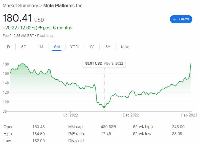Click the green up arrow beside past 6 months
Viewport: 199px width, 145px height.
coord(40,28)
